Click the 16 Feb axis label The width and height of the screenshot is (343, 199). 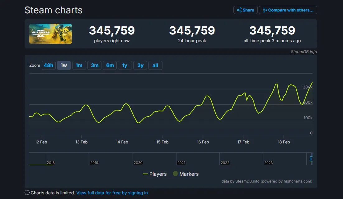pos(203,142)
